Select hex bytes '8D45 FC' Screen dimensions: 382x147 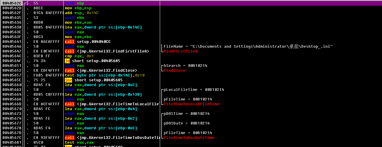(x=42, y=109)
